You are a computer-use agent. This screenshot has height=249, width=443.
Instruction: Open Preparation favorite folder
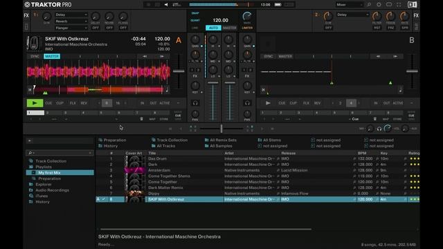(x=112, y=140)
